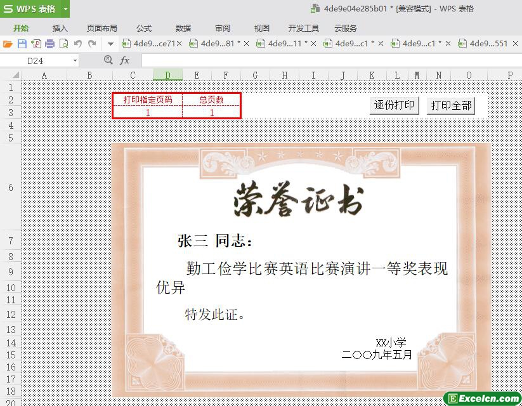Open the 开发工具 ribbon tab

point(304,29)
